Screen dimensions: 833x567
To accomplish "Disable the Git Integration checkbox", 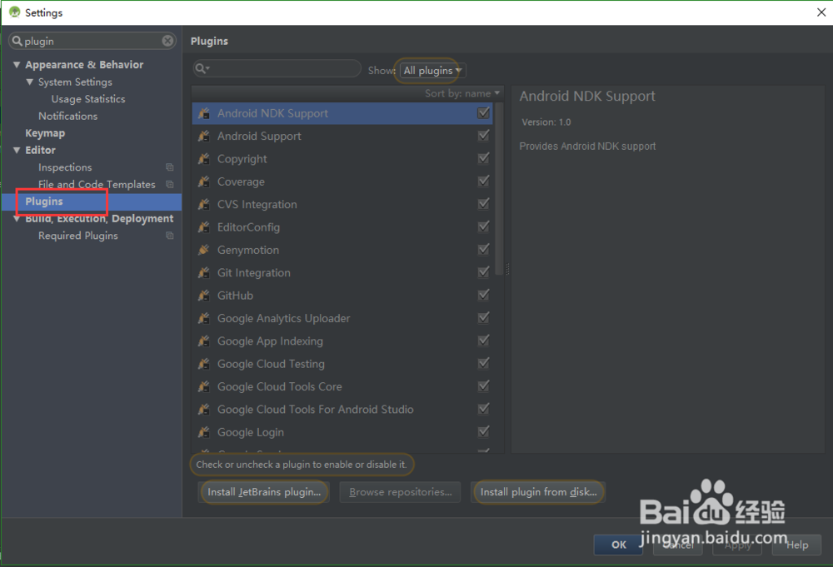I will point(483,272).
